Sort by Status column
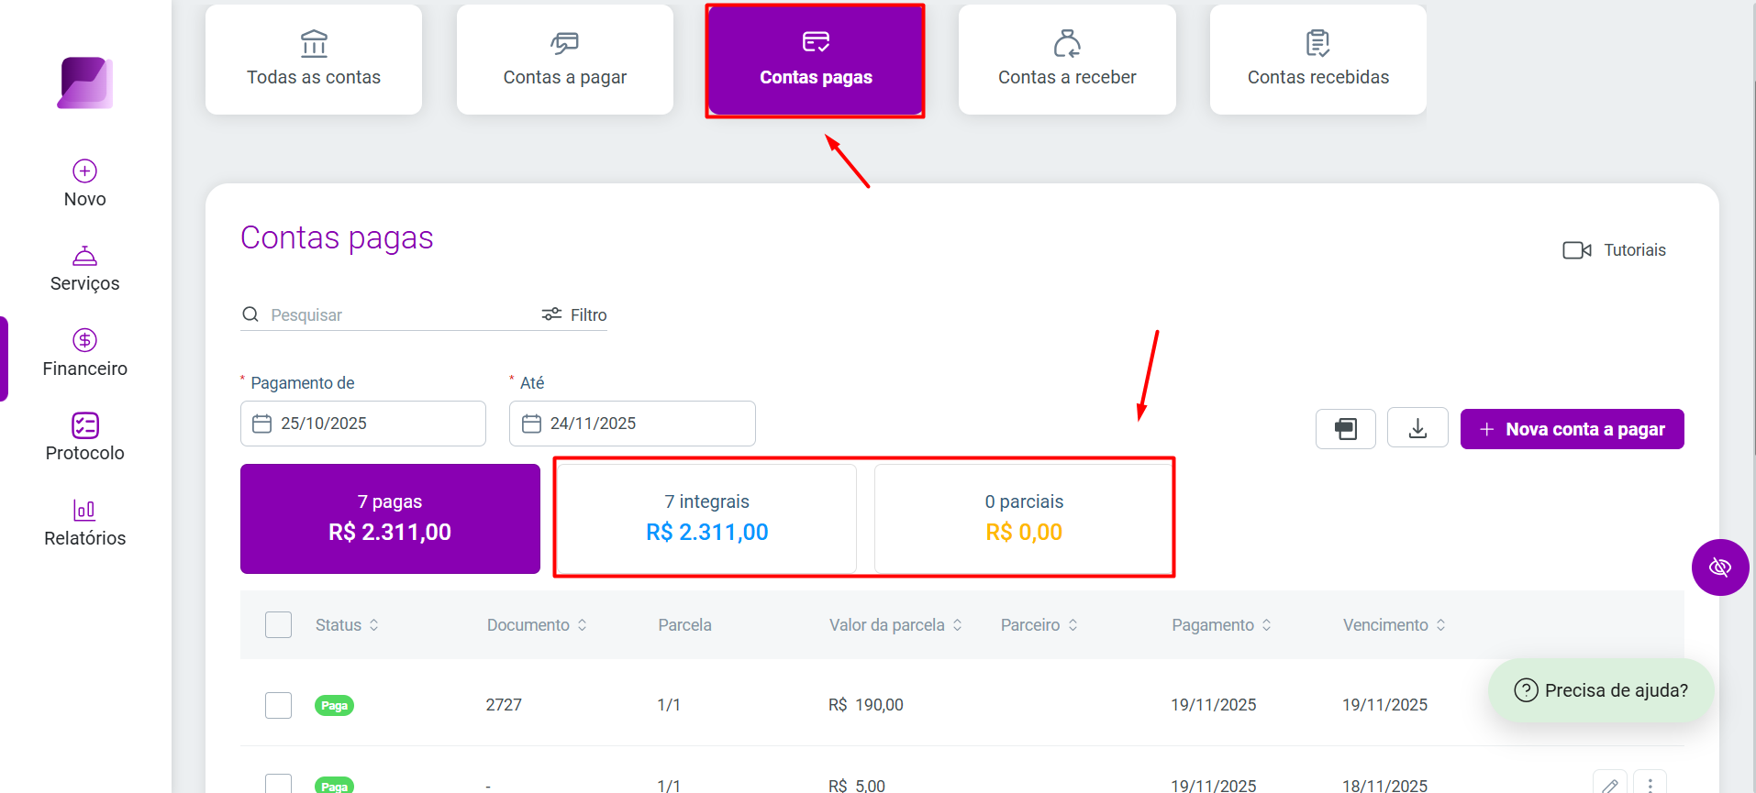 347,625
